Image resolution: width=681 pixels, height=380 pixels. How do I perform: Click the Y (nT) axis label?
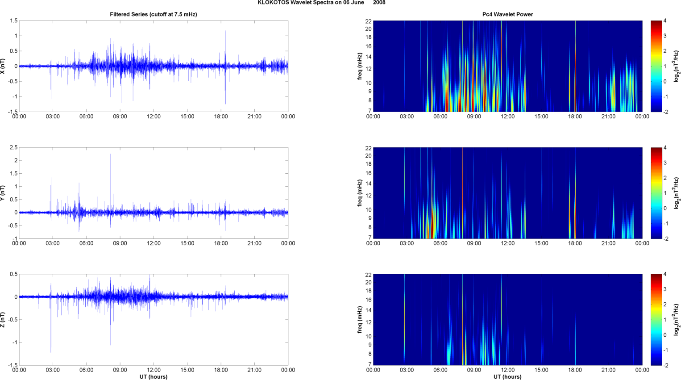coord(3,193)
